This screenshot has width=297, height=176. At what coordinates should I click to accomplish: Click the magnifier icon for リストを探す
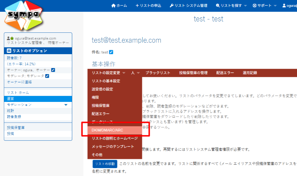coord(218,5)
